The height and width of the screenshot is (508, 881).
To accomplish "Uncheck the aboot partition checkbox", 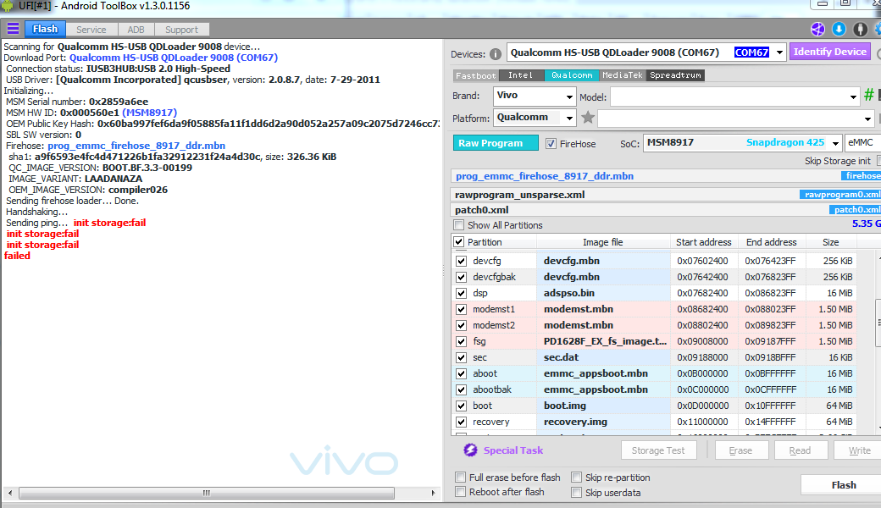I will pos(462,374).
